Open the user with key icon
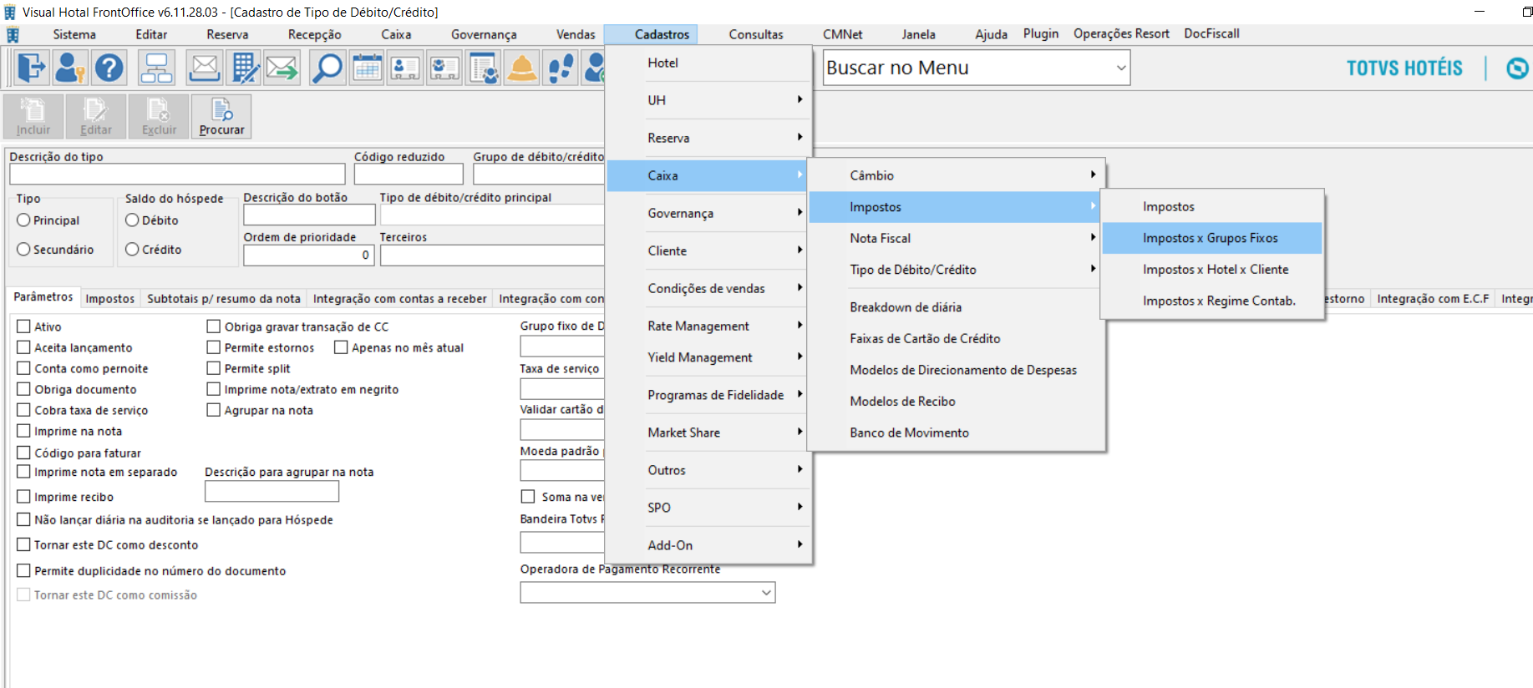1533x688 pixels. [70, 68]
